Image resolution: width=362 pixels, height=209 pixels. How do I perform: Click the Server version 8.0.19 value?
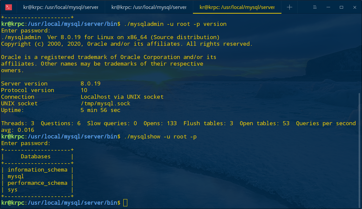(x=90, y=83)
